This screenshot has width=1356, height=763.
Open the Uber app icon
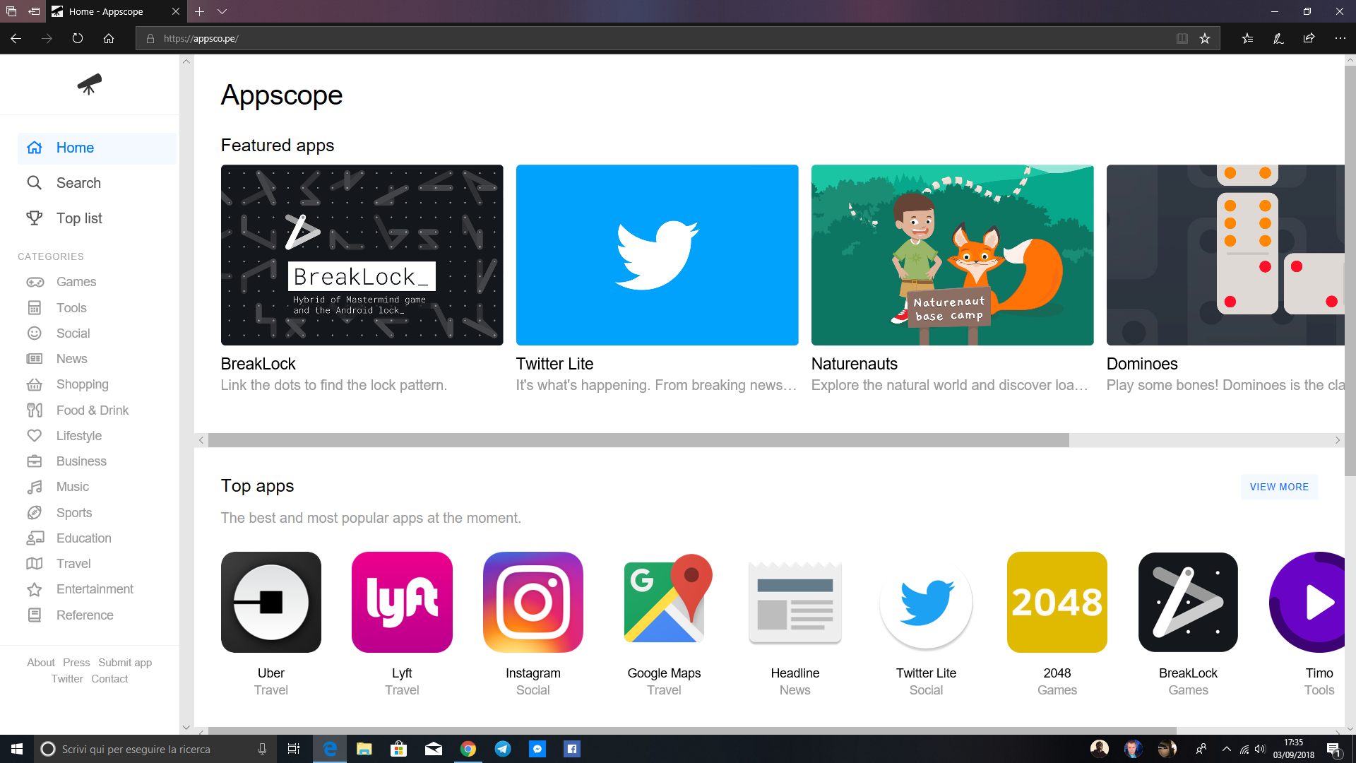[271, 602]
